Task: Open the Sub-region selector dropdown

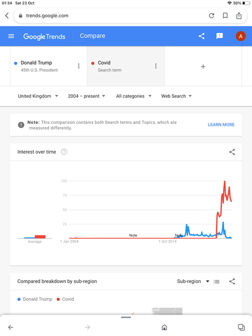Action: [x=193, y=281]
